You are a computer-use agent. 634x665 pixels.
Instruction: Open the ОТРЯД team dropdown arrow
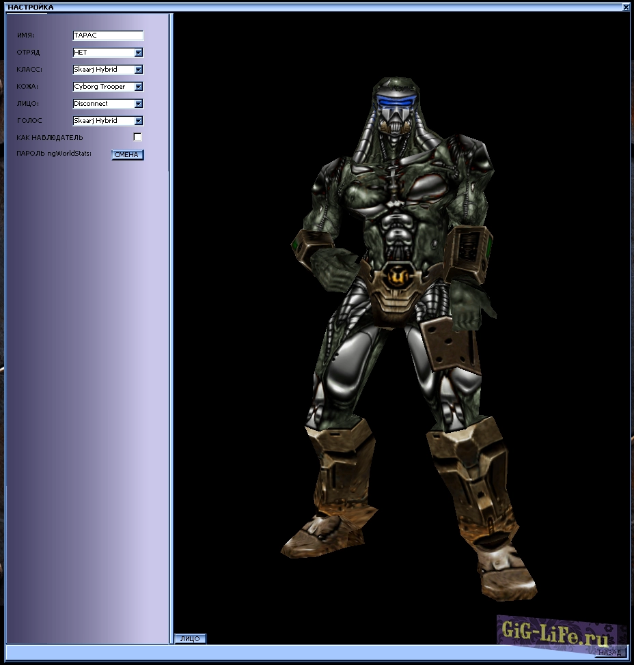(x=139, y=53)
